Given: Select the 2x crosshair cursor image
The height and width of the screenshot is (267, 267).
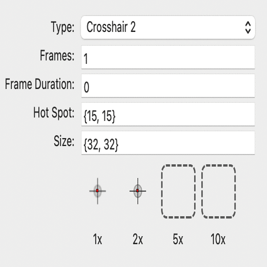Looking at the screenshot, I should 137,191.
